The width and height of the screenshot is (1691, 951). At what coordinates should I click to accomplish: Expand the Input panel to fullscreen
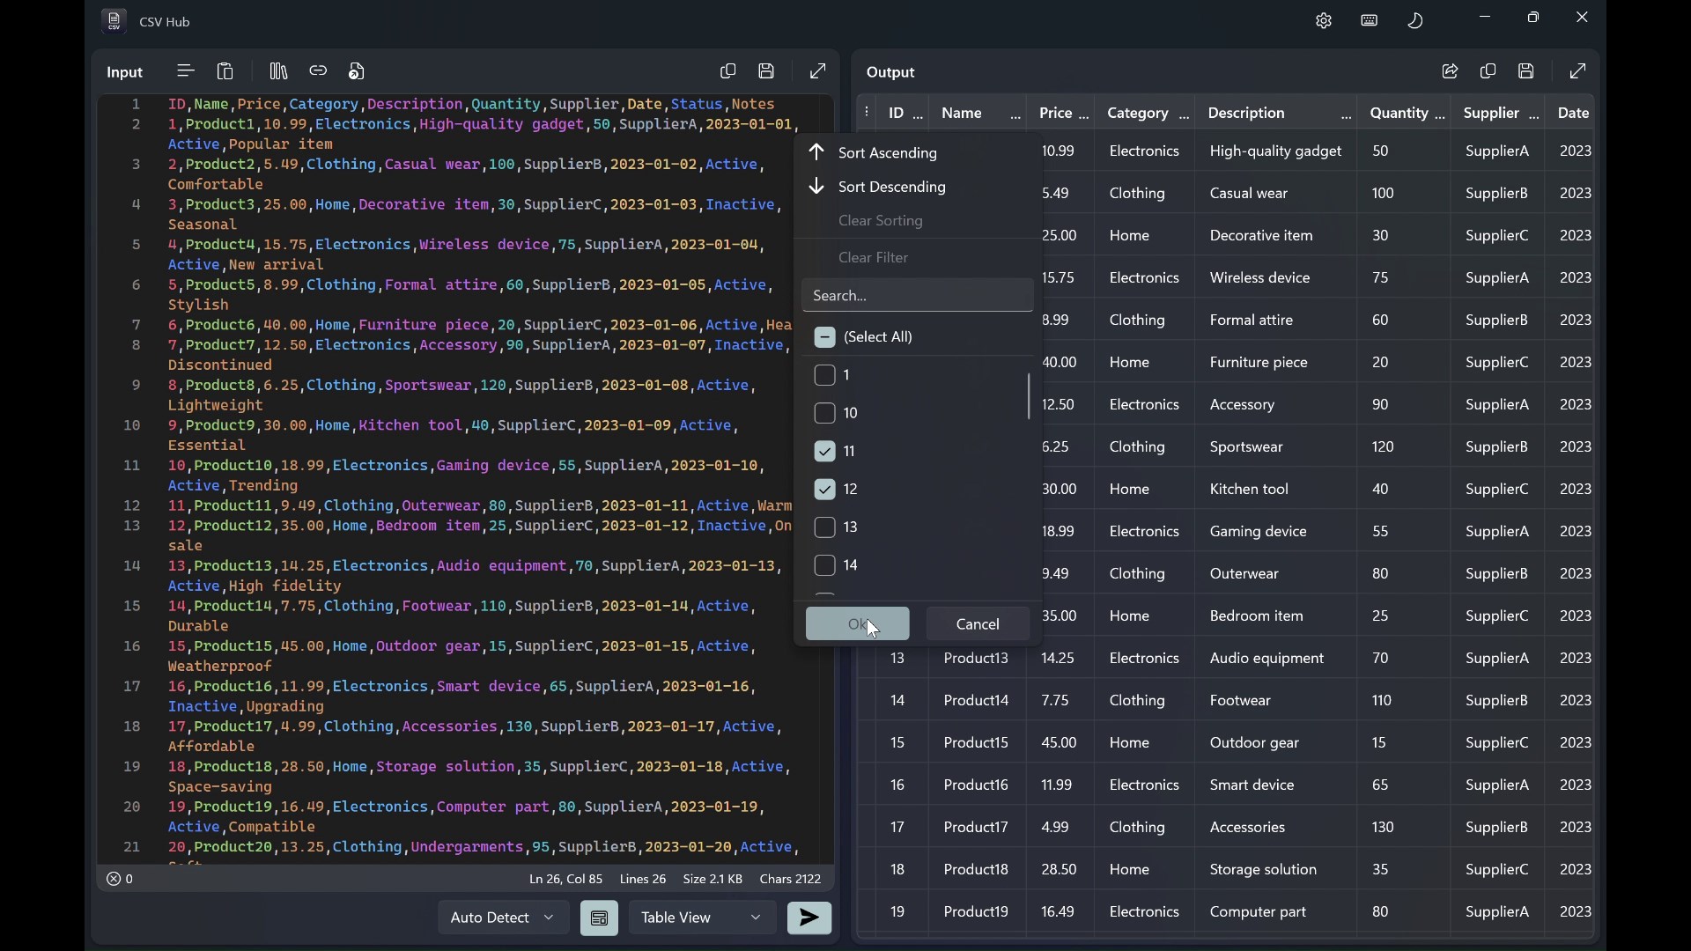pyautogui.click(x=820, y=71)
